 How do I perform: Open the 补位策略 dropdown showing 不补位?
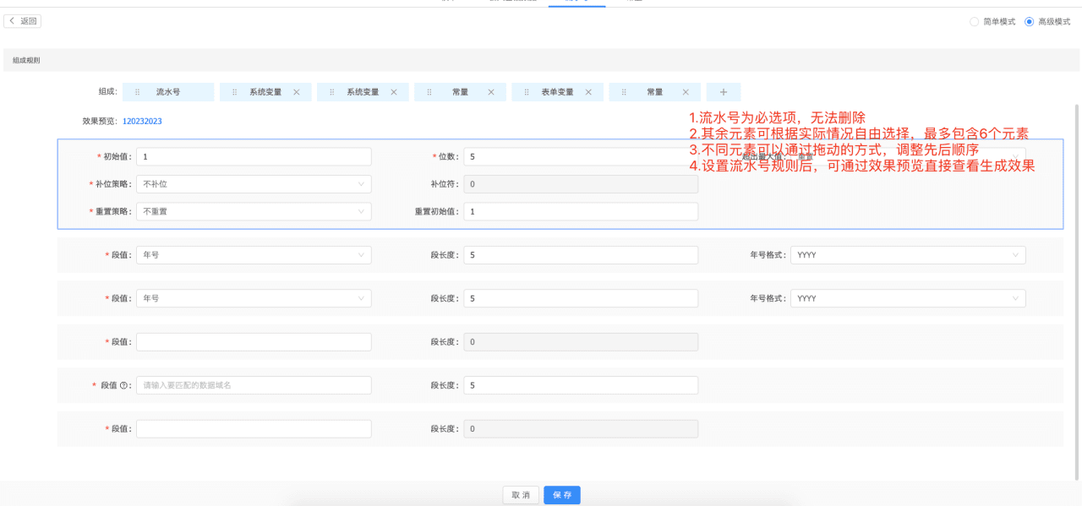pos(254,184)
